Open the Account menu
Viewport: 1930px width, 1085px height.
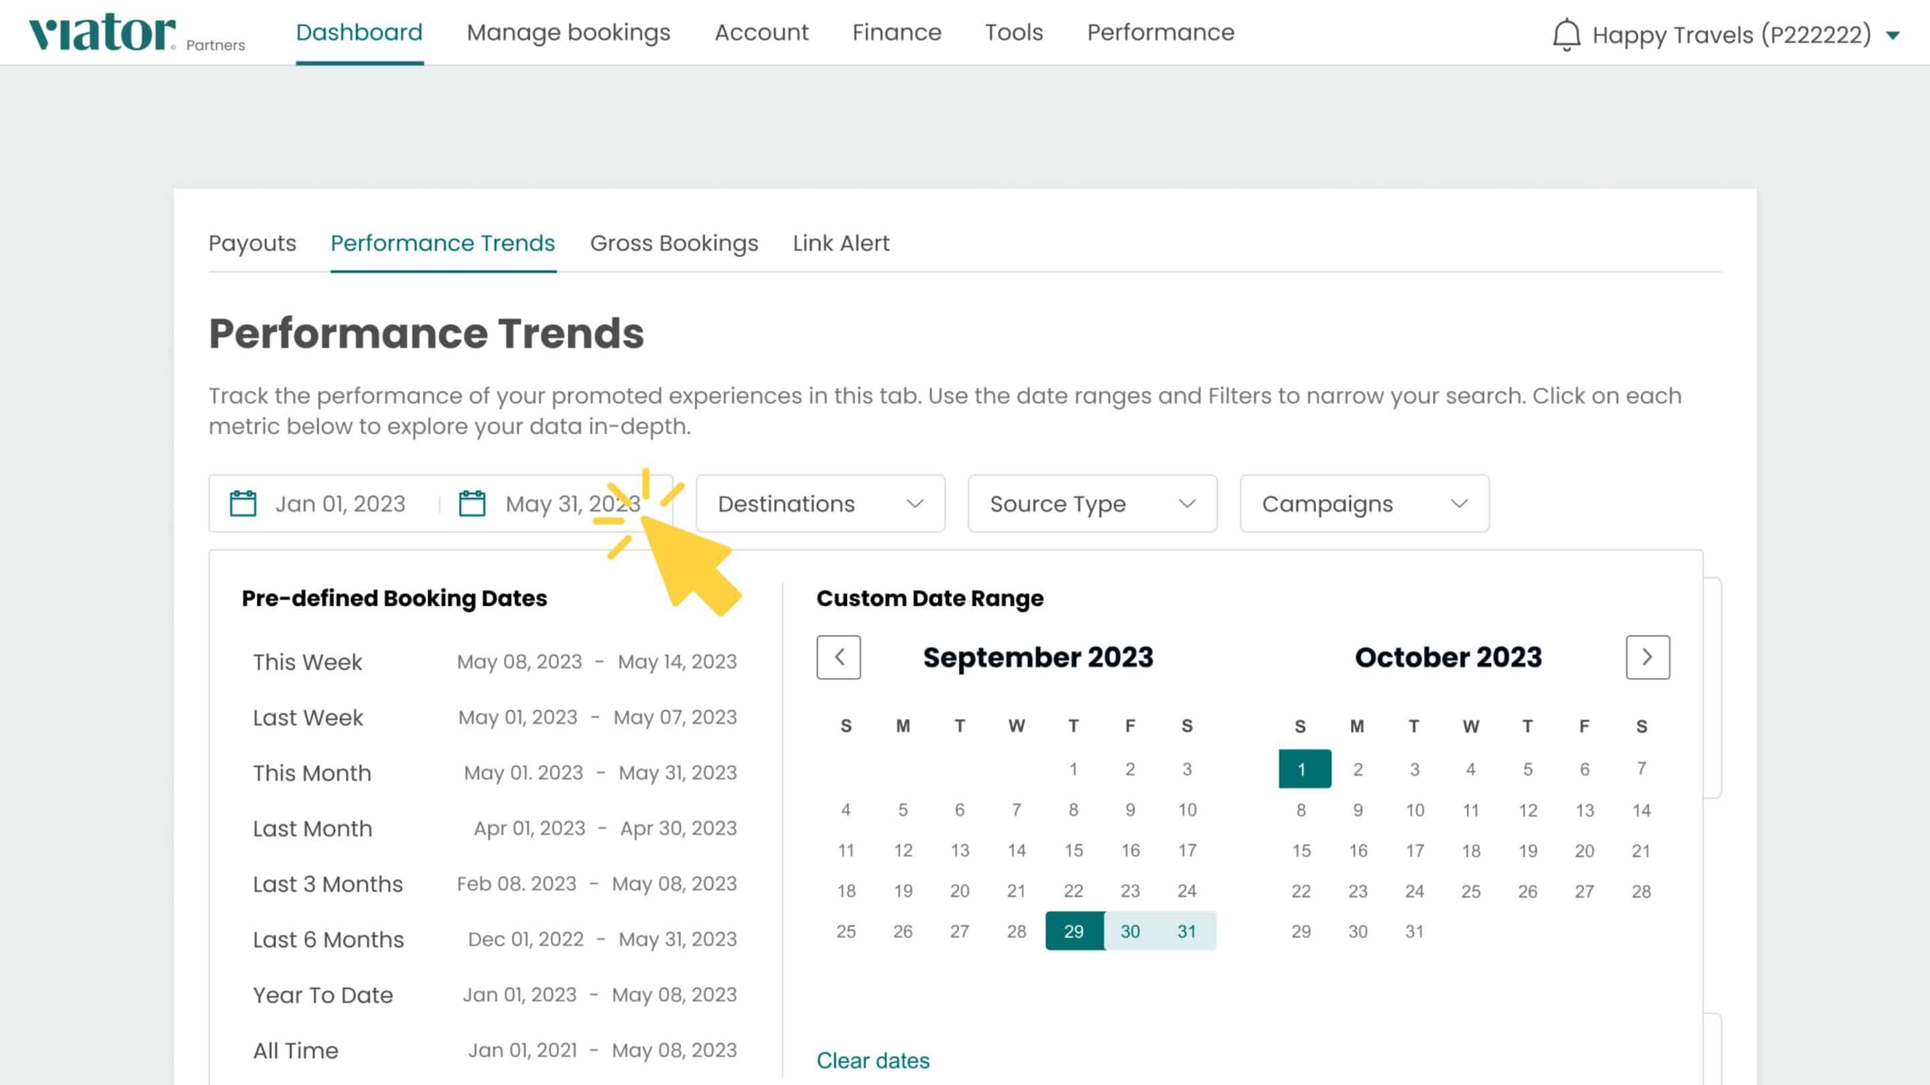pos(761,32)
